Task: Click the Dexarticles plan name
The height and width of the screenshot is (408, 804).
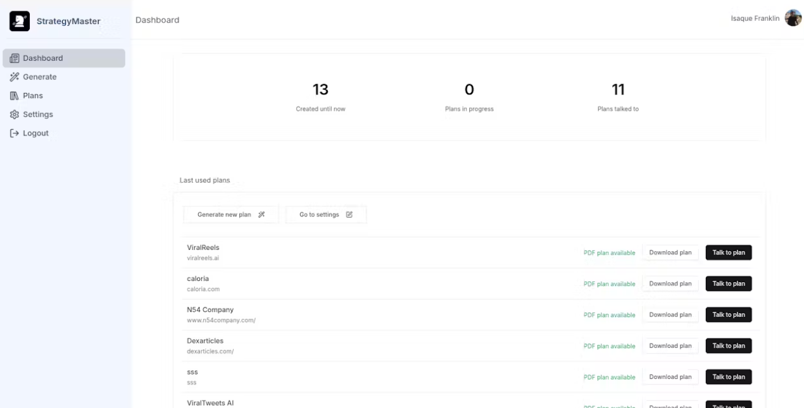Action: coord(205,340)
